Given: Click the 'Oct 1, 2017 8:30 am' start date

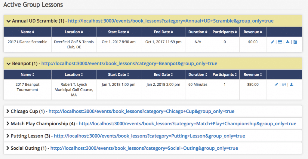Looking at the screenshot, I should tap(119, 42).
